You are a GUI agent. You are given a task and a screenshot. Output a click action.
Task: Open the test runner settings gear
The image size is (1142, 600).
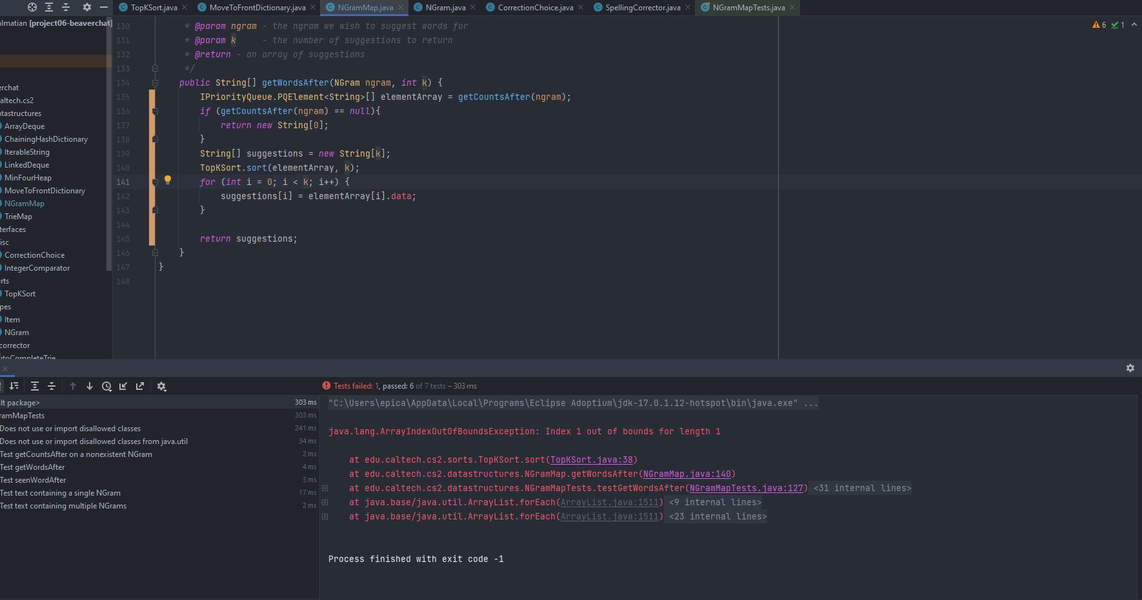(161, 387)
